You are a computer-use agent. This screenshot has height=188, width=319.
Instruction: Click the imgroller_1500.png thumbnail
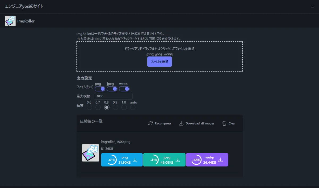tap(90, 153)
